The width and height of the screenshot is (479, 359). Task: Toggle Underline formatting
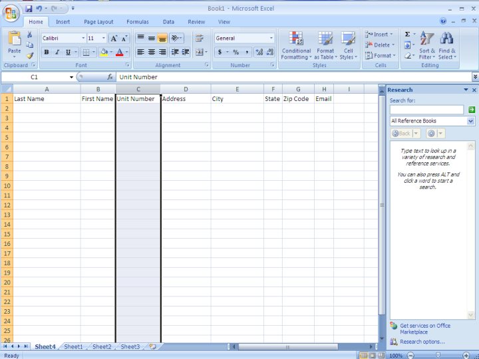(68, 53)
